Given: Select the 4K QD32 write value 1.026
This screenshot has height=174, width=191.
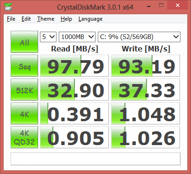Looking at the screenshot, I should [x=146, y=137].
